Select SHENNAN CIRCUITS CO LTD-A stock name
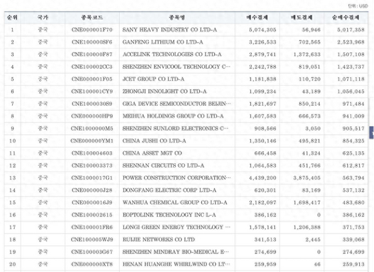374x272 pixels. pos(164,166)
